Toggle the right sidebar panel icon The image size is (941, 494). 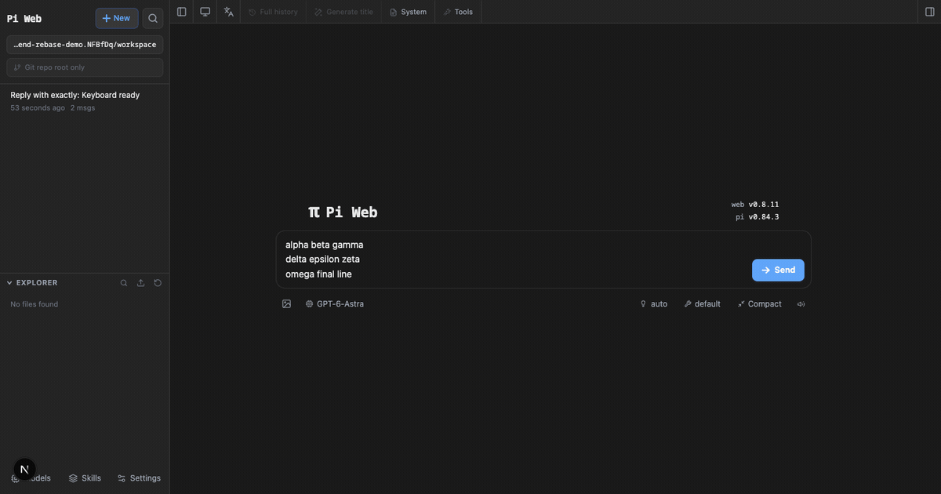(x=930, y=12)
